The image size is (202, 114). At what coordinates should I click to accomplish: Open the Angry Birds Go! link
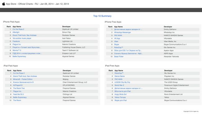click(121, 94)
